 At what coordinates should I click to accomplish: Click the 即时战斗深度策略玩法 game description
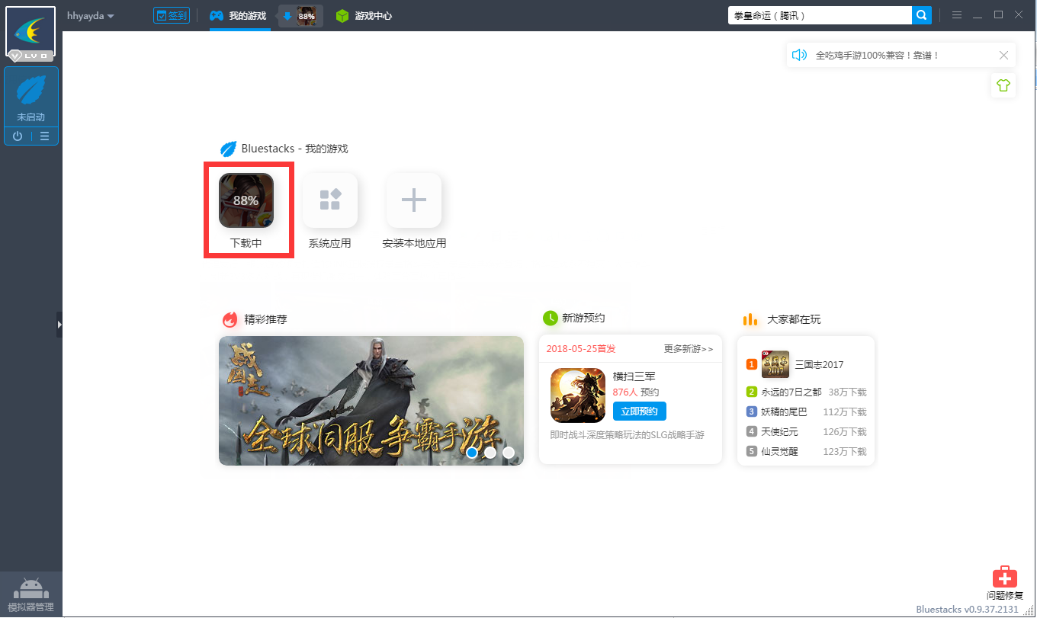point(627,435)
